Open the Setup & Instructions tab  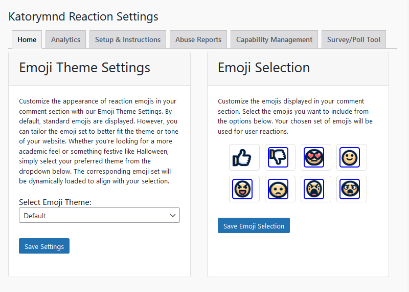(128, 39)
